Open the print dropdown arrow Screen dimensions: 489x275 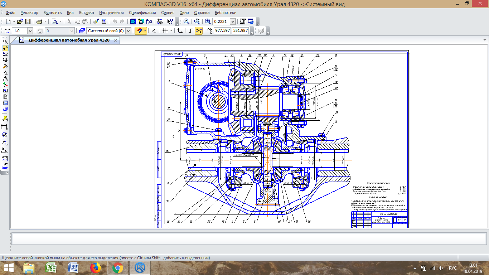pyautogui.click(x=45, y=21)
